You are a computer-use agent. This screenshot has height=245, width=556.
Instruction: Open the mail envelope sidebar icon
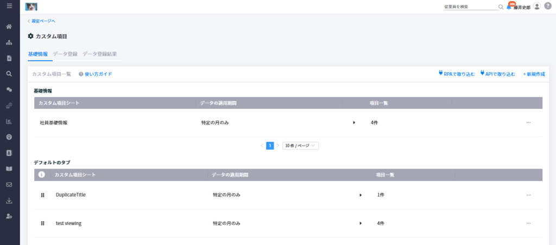[10, 185]
